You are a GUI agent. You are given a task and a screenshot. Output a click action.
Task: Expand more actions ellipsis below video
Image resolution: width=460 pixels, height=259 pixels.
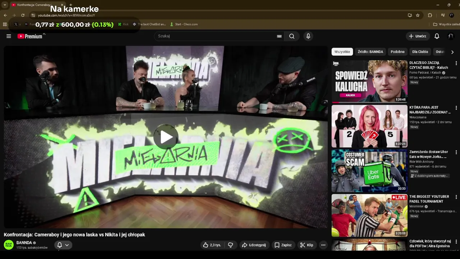323,245
